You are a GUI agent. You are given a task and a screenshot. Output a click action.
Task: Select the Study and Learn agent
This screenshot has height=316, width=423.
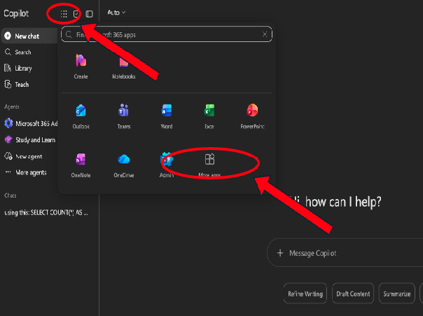click(x=30, y=140)
